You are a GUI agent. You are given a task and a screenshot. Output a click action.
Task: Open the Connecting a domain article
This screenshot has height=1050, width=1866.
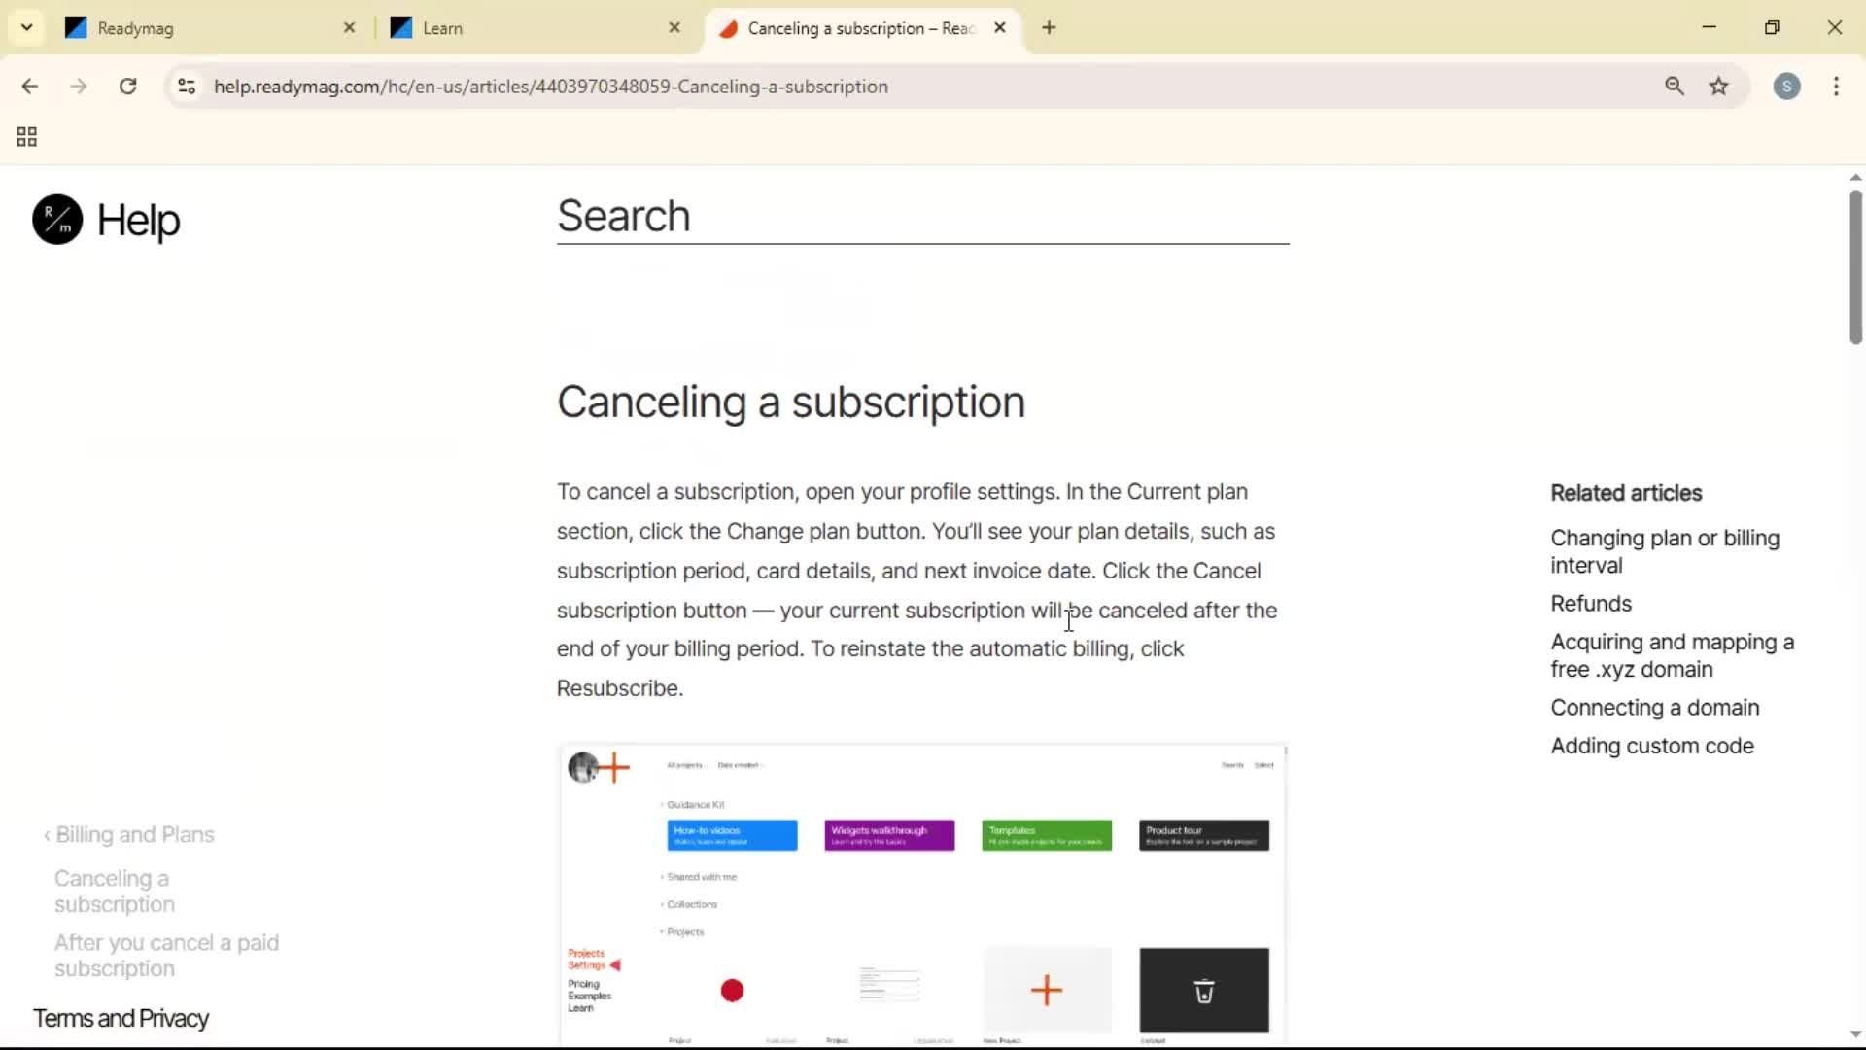point(1655,707)
